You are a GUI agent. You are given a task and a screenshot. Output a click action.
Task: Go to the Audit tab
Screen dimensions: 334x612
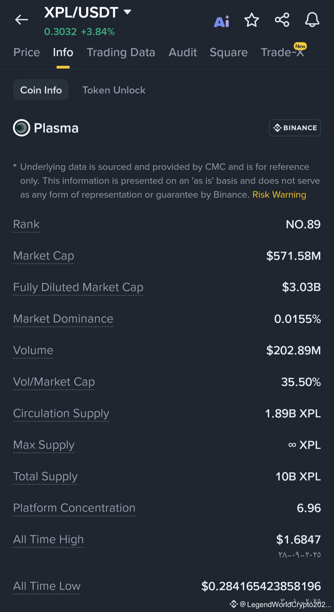(x=183, y=53)
